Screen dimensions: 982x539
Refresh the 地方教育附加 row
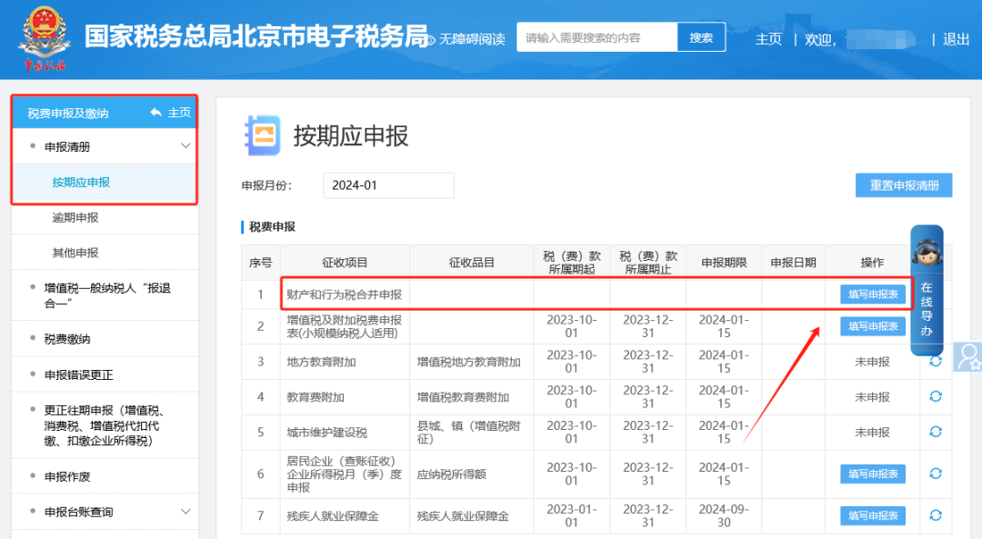pos(935,362)
